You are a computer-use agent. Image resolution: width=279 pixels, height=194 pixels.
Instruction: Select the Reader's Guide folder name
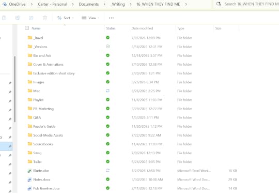(44, 126)
